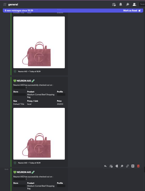Click the general channel name
The width and height of the screenshot is (145, 191).
click(13, 5)
